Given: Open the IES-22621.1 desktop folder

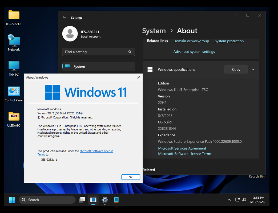Looking at the screenshot, I should pos(14,18).
